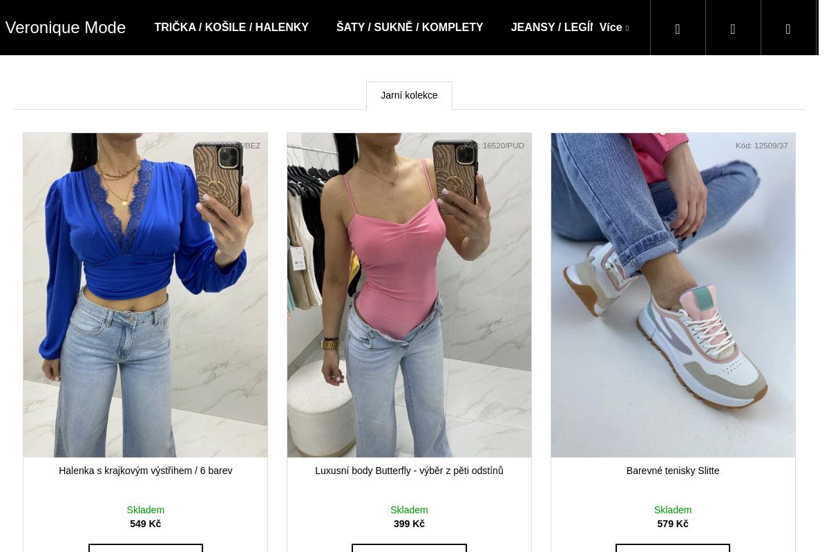Click product code 12509/37 label

pyautogui.click(x=761, y=146)
